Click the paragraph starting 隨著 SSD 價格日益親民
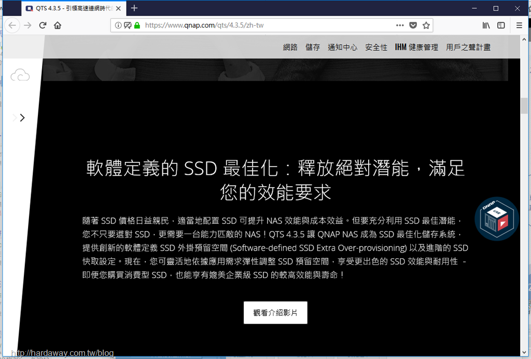This screenshot has height=359, width=531. coord(275,248)
